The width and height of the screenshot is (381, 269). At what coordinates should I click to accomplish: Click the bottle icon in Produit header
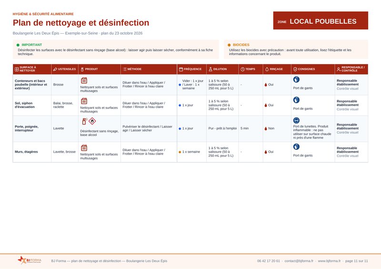click(82, 69)
